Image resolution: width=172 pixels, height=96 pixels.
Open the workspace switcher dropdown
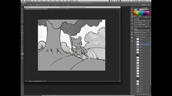146,5
